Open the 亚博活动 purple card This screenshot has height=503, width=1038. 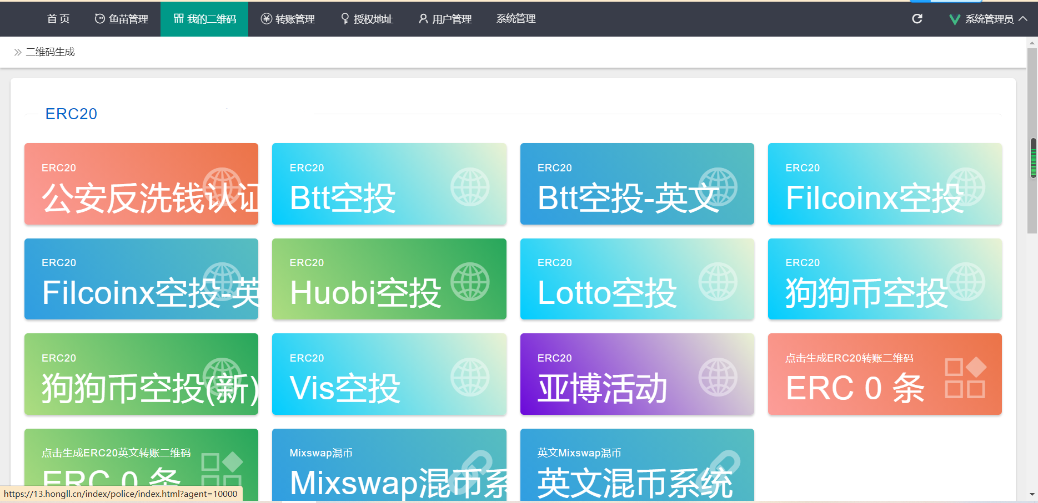637,374
